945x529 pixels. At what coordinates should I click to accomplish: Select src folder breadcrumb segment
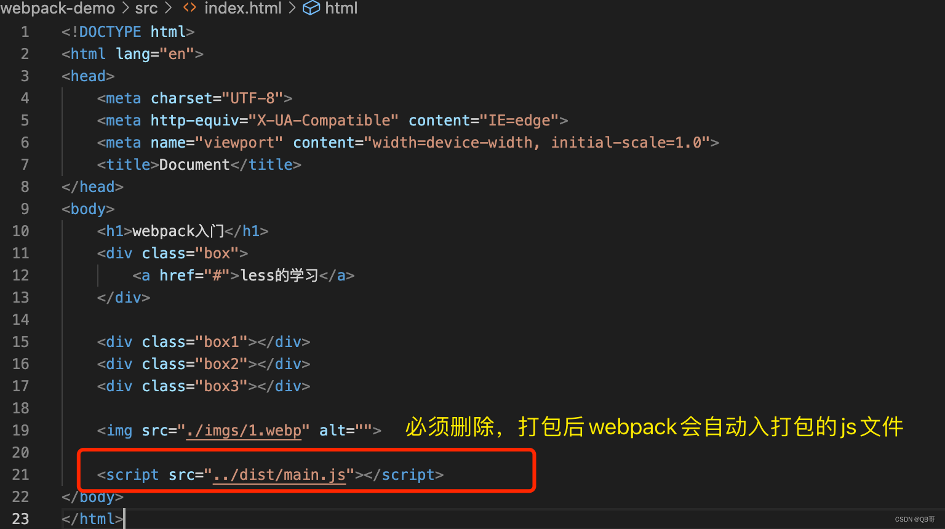[146, 8]
